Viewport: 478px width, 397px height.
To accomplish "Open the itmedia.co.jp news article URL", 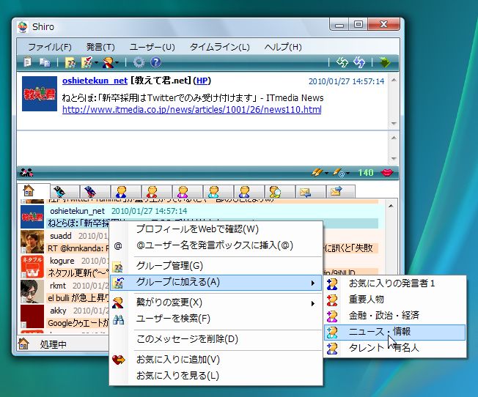I will pyautogui.click(x=192, y=109).
